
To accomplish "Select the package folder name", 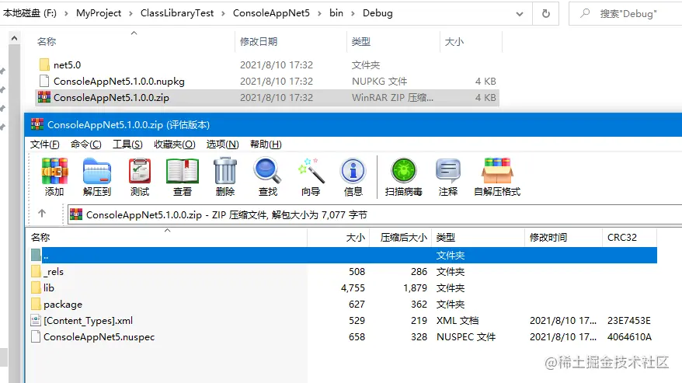I will coord(63,305).
